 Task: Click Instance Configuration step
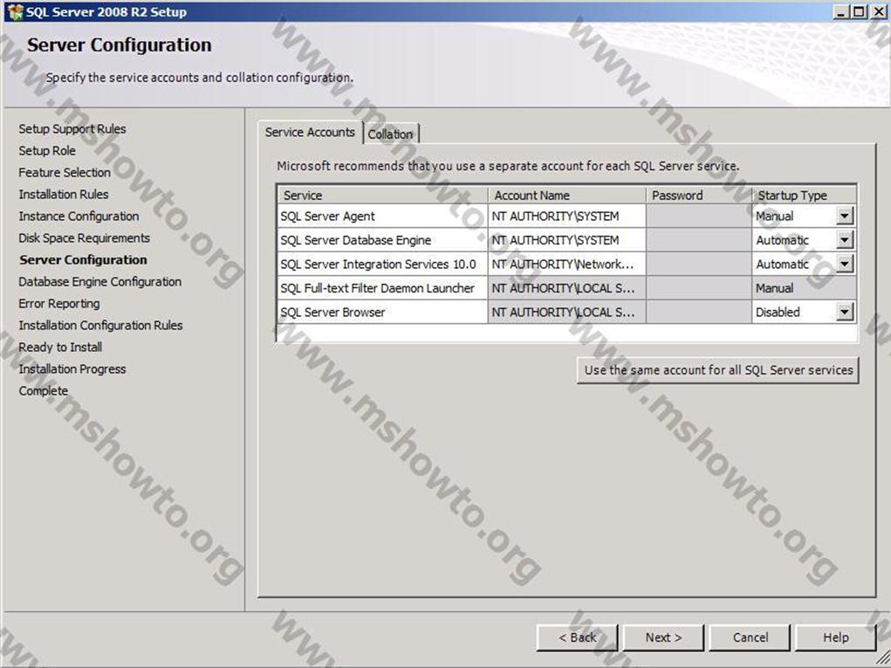pyautogui.click(x=79, y=216)
